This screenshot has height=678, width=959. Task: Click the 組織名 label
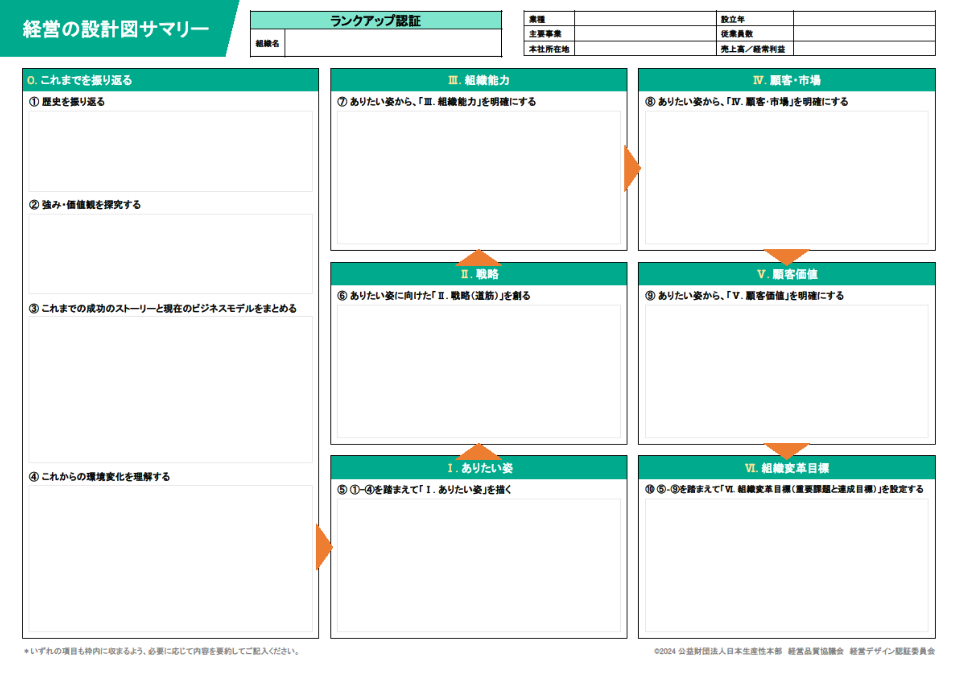click(x=267, y=44)
